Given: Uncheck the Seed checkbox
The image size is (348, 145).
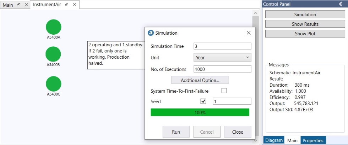Looking at the screenshot, I should (203, 101).
